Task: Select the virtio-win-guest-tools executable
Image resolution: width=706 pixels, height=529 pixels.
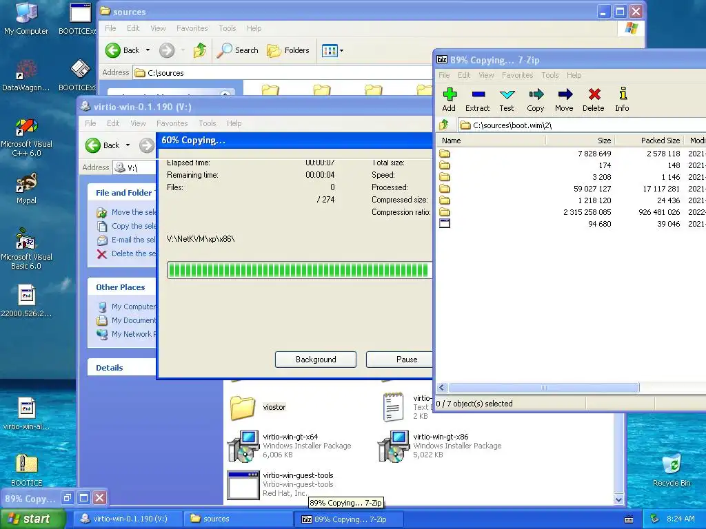Action: click(281, 484)
